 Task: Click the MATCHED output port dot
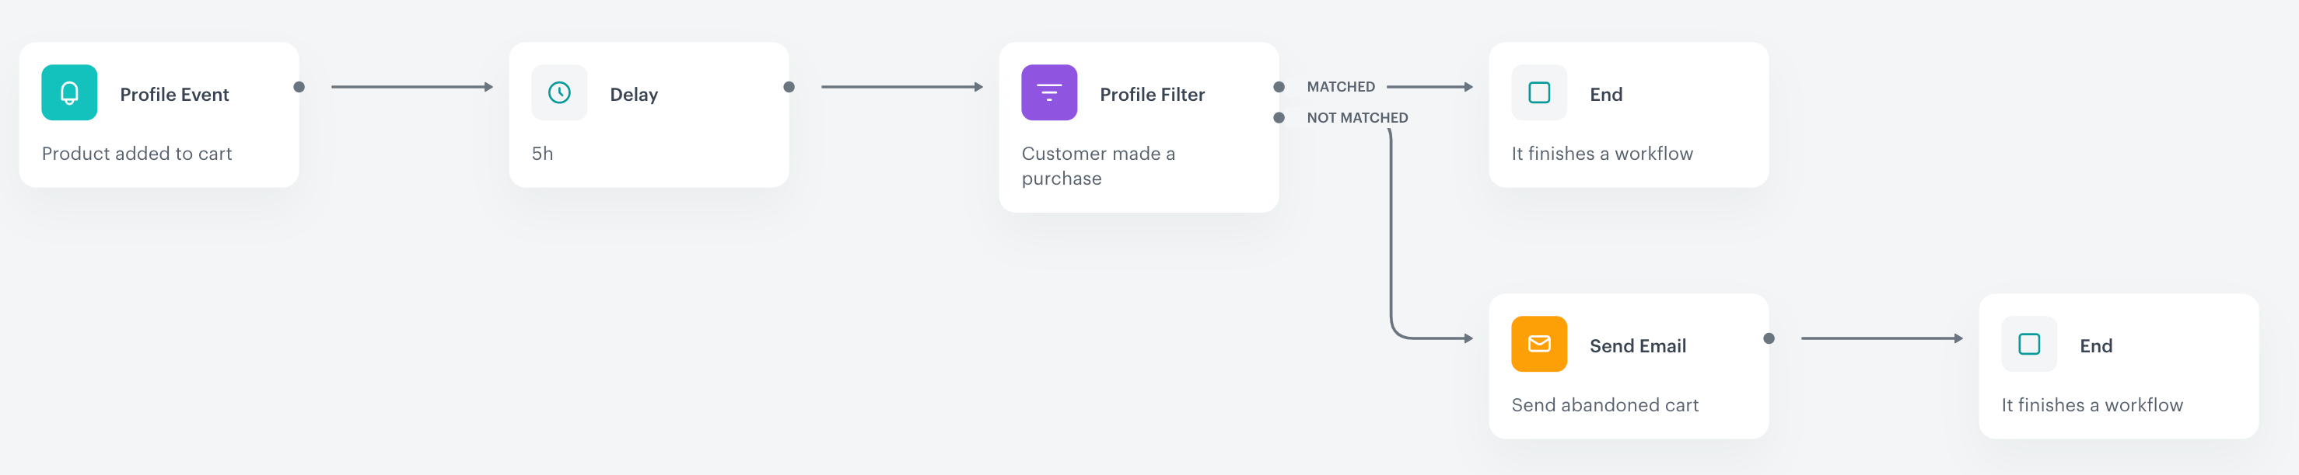[1278, 86]
